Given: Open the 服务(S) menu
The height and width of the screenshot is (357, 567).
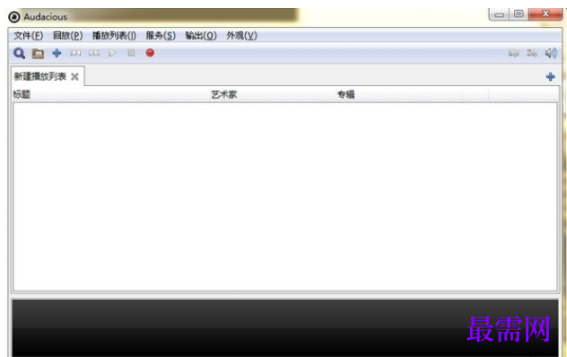Looking at the screenshot, I should 161,36.
